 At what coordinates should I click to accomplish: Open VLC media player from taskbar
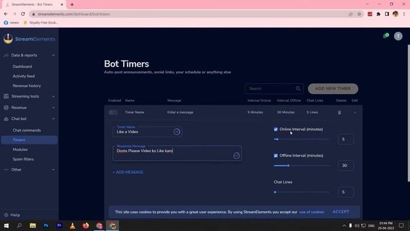click(72, 225)
